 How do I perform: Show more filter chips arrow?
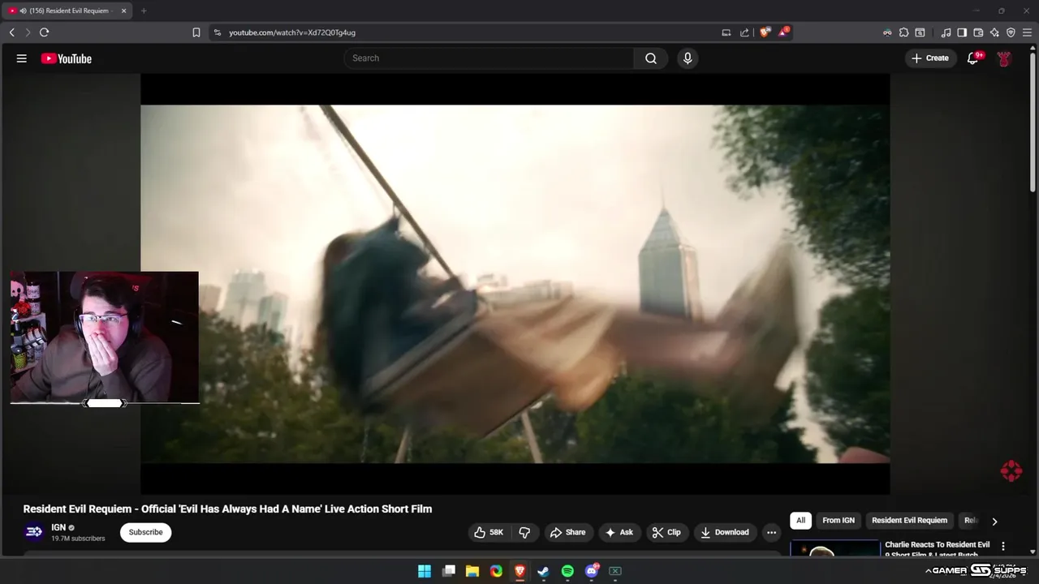click(x=994, y=522)
